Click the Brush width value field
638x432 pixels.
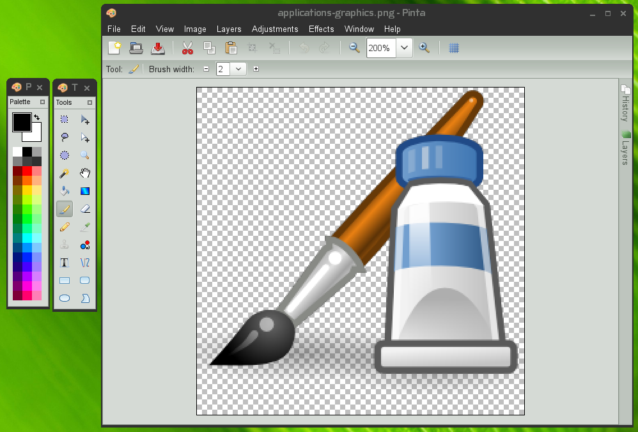[x=223, y=69]
